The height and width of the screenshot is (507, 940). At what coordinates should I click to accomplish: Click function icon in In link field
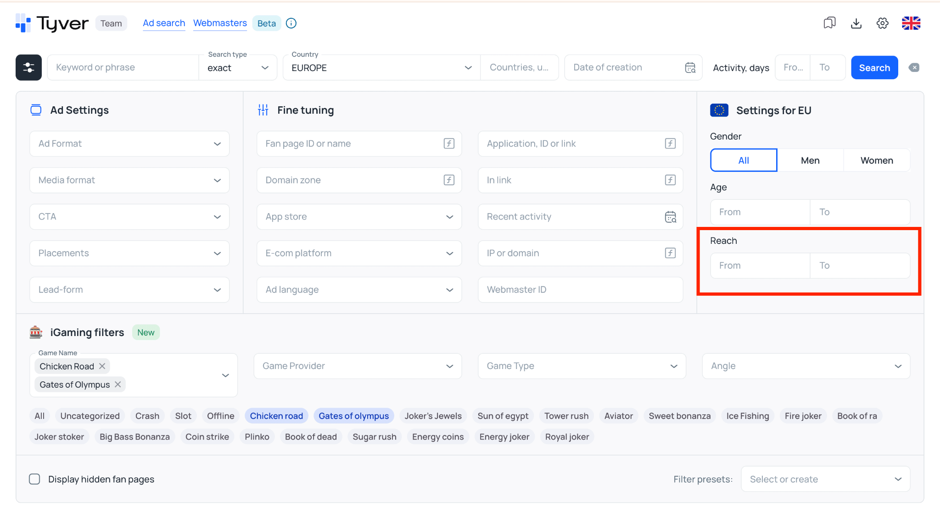pyautogui.click(x=670, y=180)
